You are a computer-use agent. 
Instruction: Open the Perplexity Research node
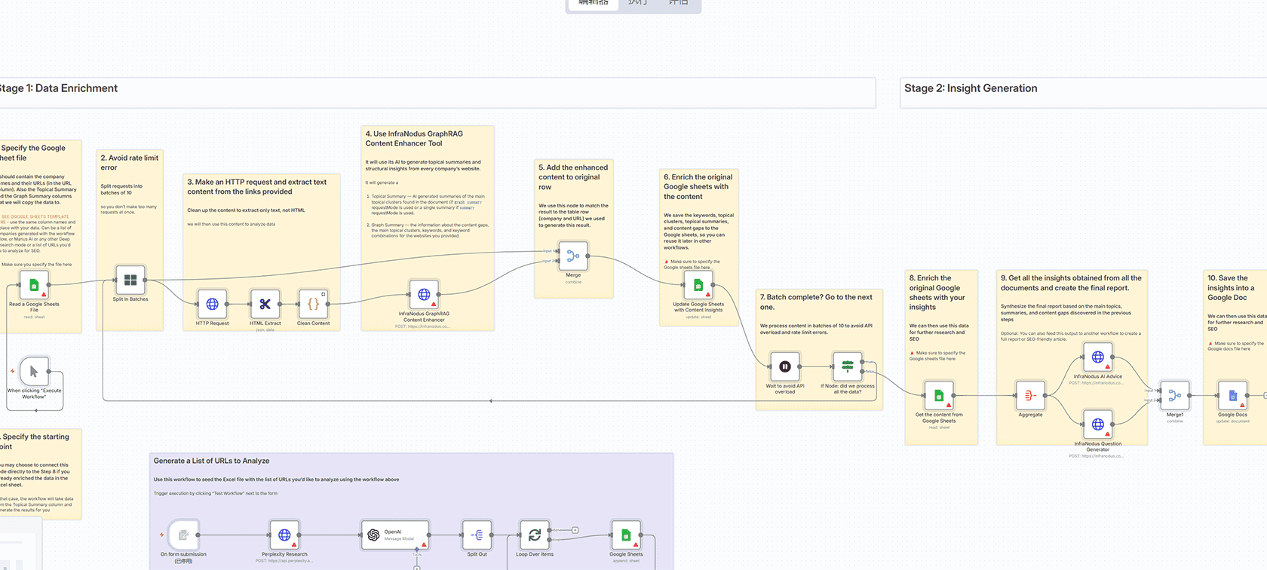tap(284, 535)
